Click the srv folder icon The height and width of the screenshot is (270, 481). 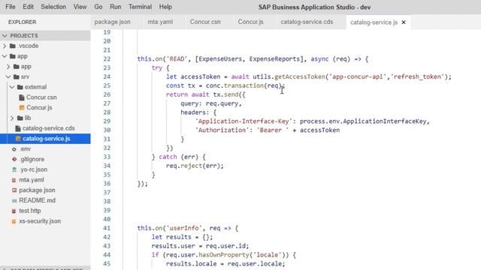pos(17,76)
